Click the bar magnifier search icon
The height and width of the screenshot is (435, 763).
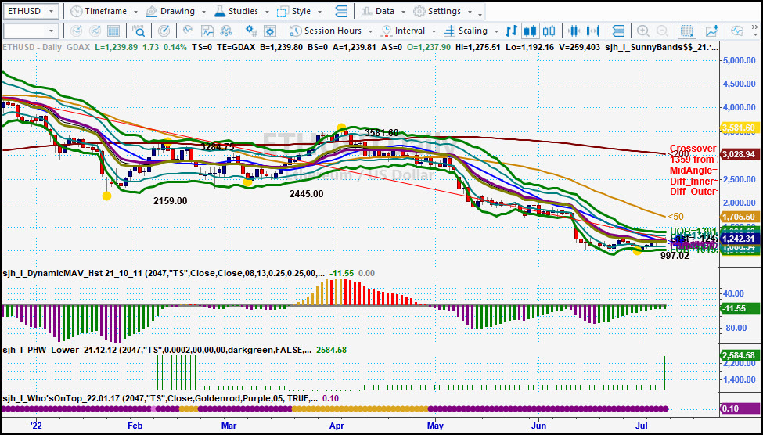(x=139, y=31)
